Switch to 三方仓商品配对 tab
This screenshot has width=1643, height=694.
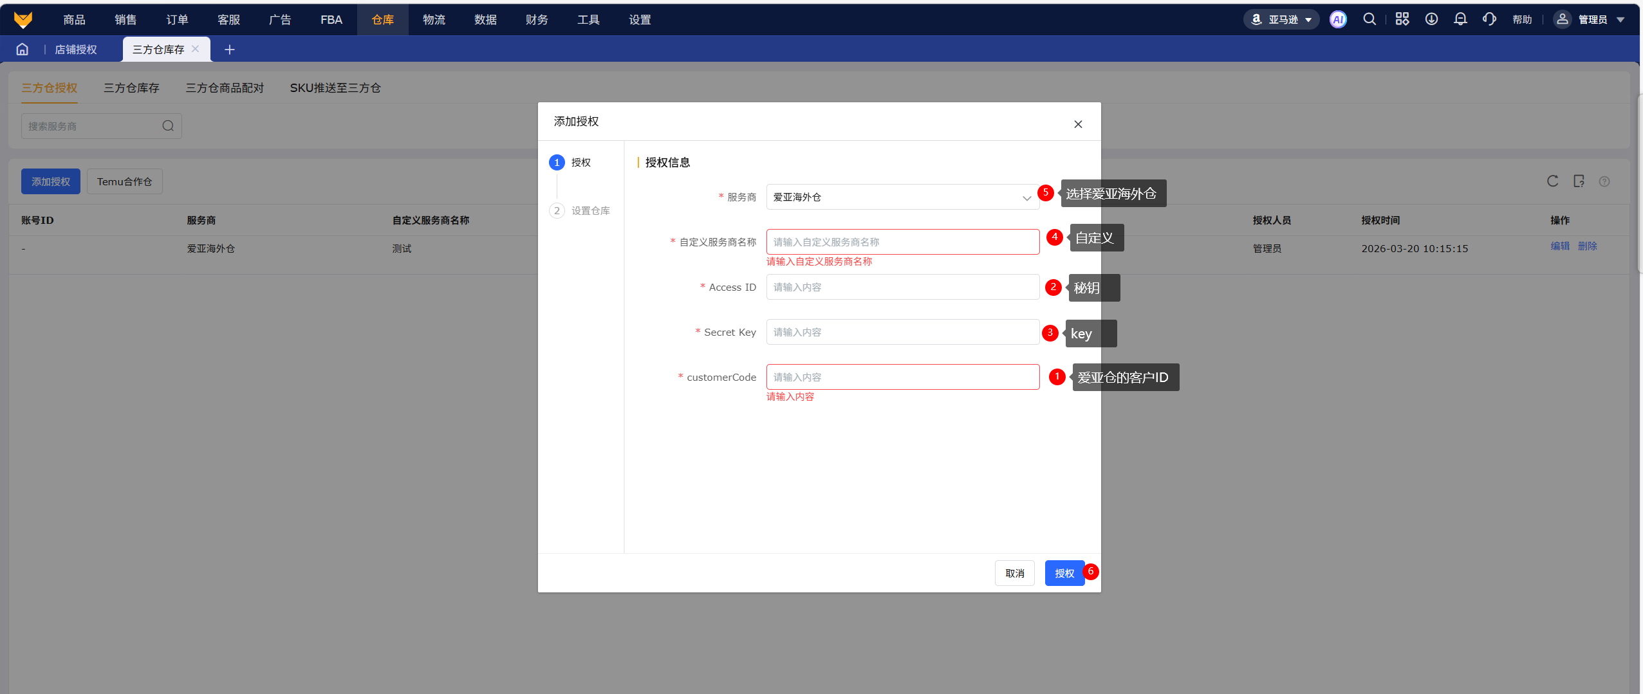tap(225, 88)
